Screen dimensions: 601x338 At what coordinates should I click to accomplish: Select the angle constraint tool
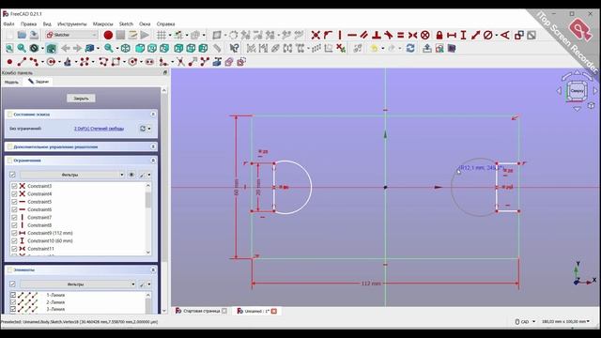coord(505,36)
